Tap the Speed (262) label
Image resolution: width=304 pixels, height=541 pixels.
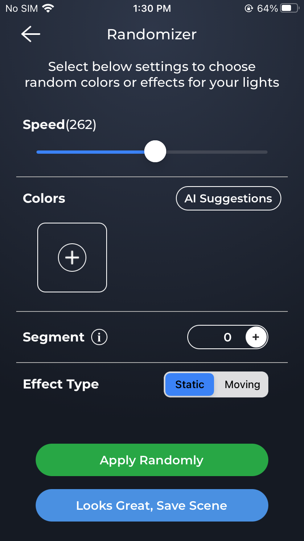pyautogui.click(x=60, y=125)
